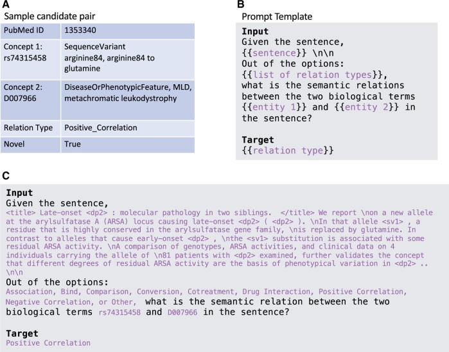Click the PubMed ID value 1353340
Image resolution: width=449 pixels, height=352 pixels.
82,30
